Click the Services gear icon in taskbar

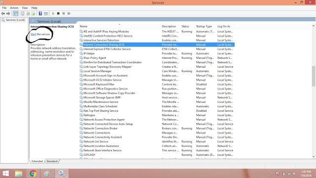point(61,174)
